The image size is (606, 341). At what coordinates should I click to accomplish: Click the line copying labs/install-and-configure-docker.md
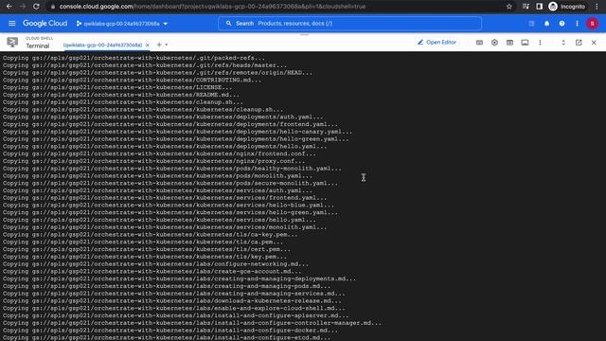click(170, 331)
